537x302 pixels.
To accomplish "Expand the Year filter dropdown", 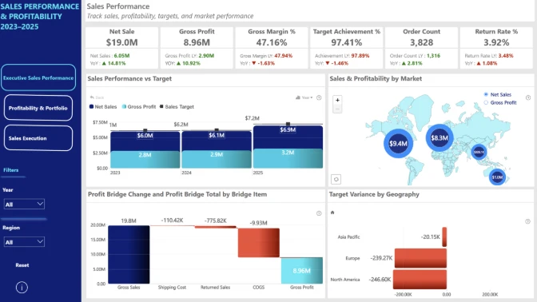I will (24, 204).
